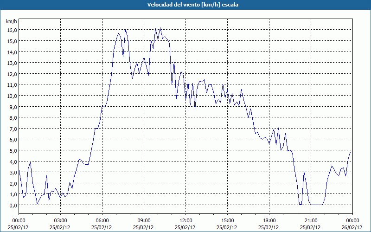371x232 pixels.
Task: Click the 21:00 time axis label
Action: [311, 221]
